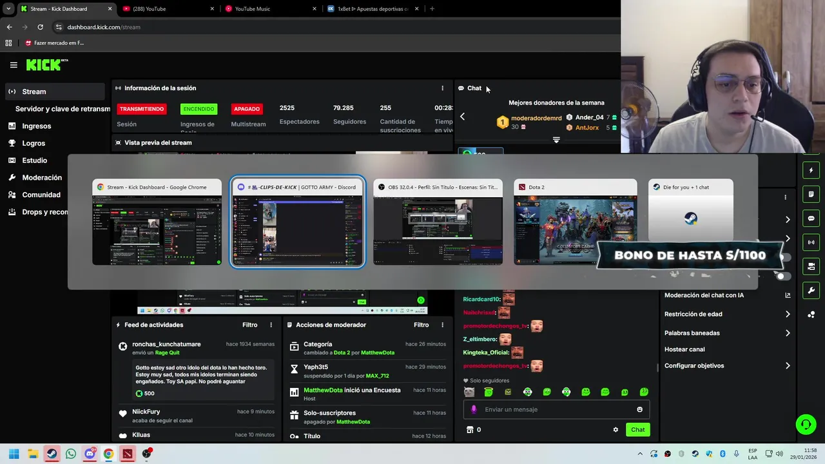Open Servidor y clave de retransmisión

(63, 109)
